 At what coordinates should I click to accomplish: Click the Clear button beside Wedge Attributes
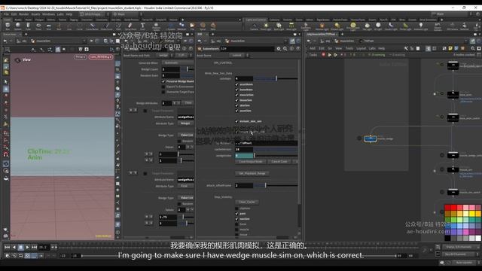click(188, 102)
